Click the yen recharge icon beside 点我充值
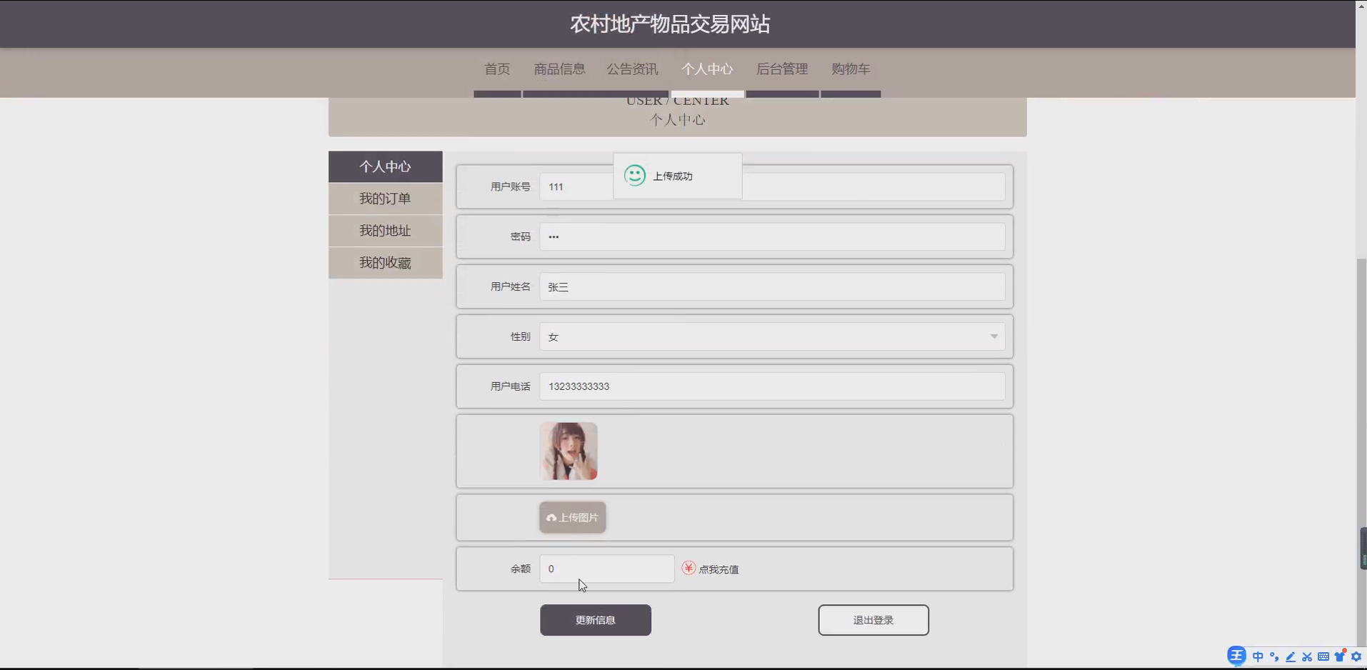The height and width of the screenshot is (670, 1367). [x=688, y=568]
